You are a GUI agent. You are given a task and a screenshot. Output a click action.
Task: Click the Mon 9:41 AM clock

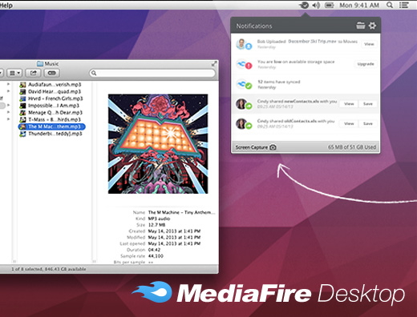[x=359, y=5]
